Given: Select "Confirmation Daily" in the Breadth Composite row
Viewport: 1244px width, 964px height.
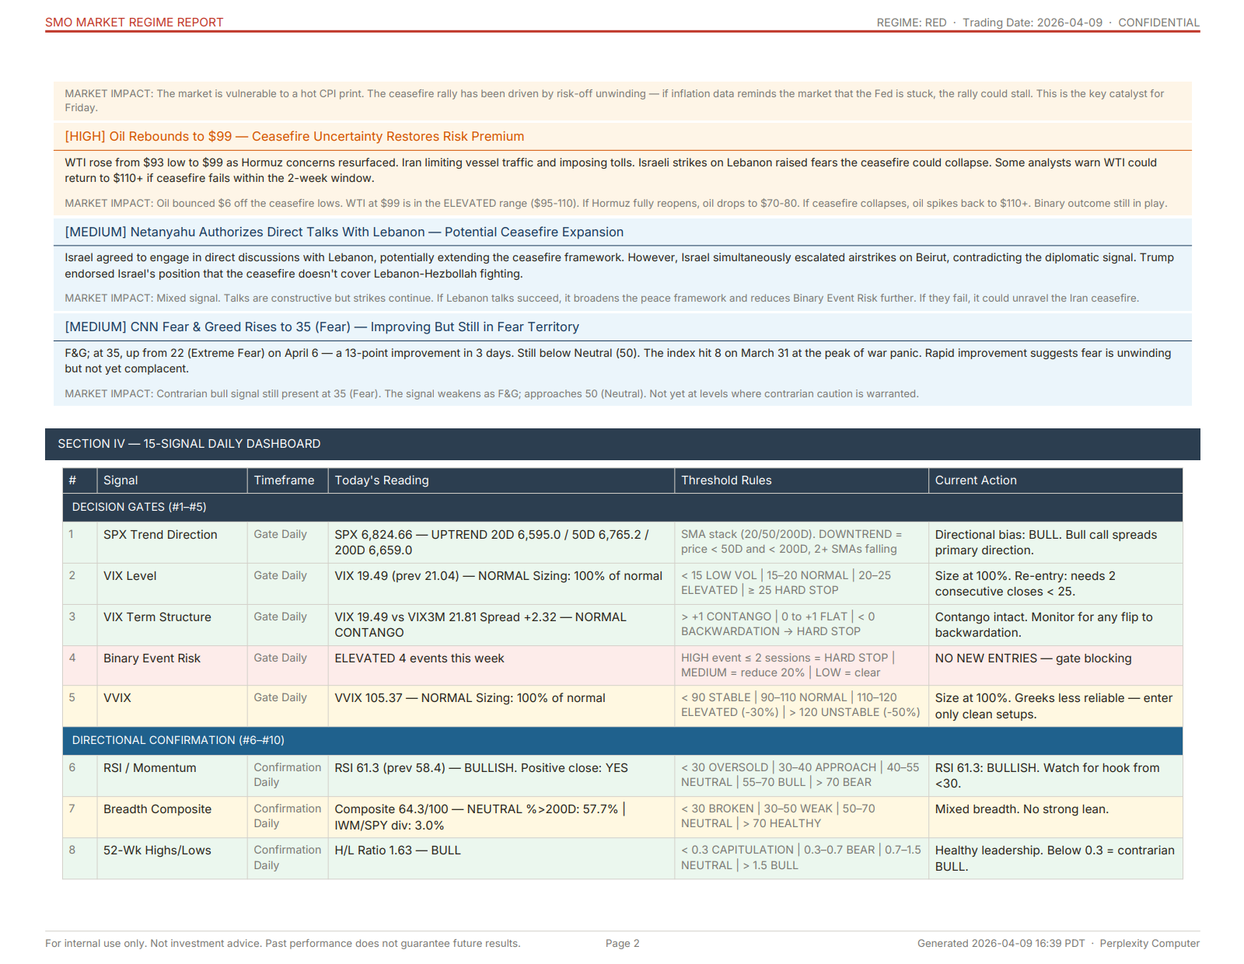Looking at the screenshot, I should (x=287, y=816).
